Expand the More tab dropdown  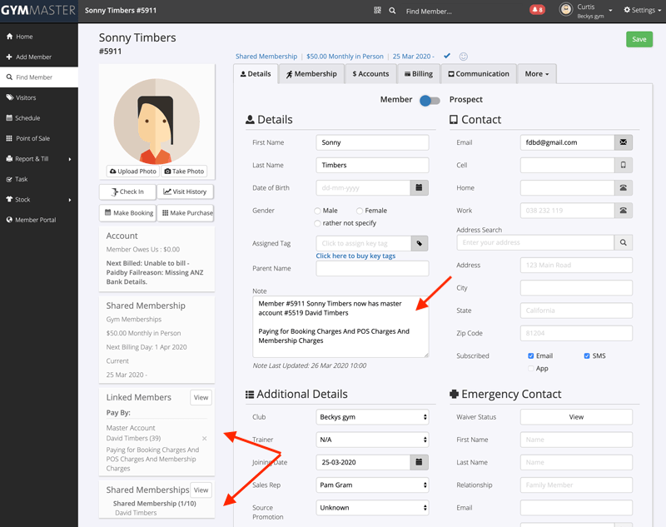click(x=536, y=74)
